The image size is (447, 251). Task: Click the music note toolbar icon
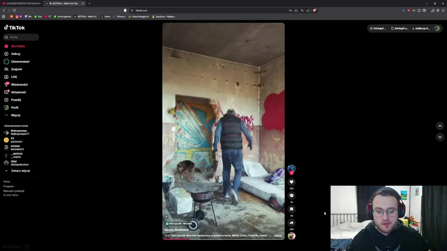(433, 10)
